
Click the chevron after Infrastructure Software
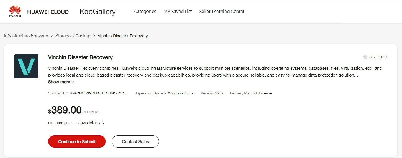coord(52,36)
